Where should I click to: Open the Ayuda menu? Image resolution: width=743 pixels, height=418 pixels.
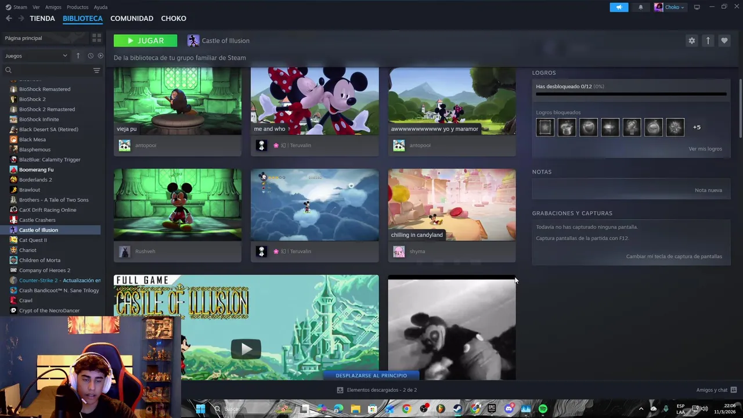[x=100, y=7]
